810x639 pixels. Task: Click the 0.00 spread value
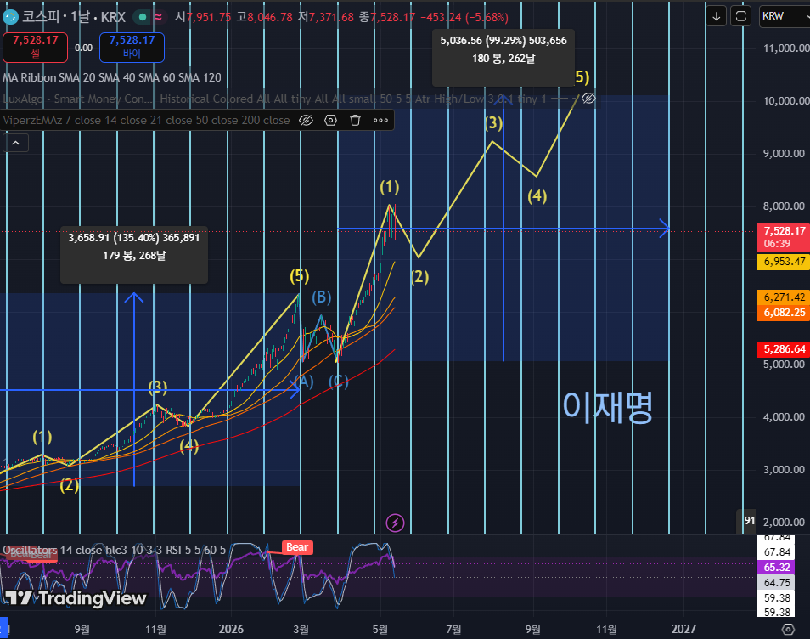click(x=83, y=48)
